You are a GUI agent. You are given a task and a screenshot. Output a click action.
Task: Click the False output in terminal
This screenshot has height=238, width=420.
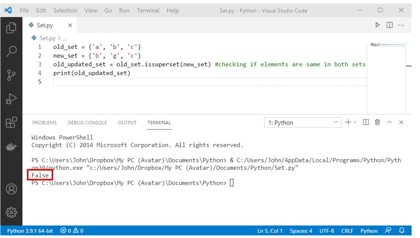[x=40, y=175]
